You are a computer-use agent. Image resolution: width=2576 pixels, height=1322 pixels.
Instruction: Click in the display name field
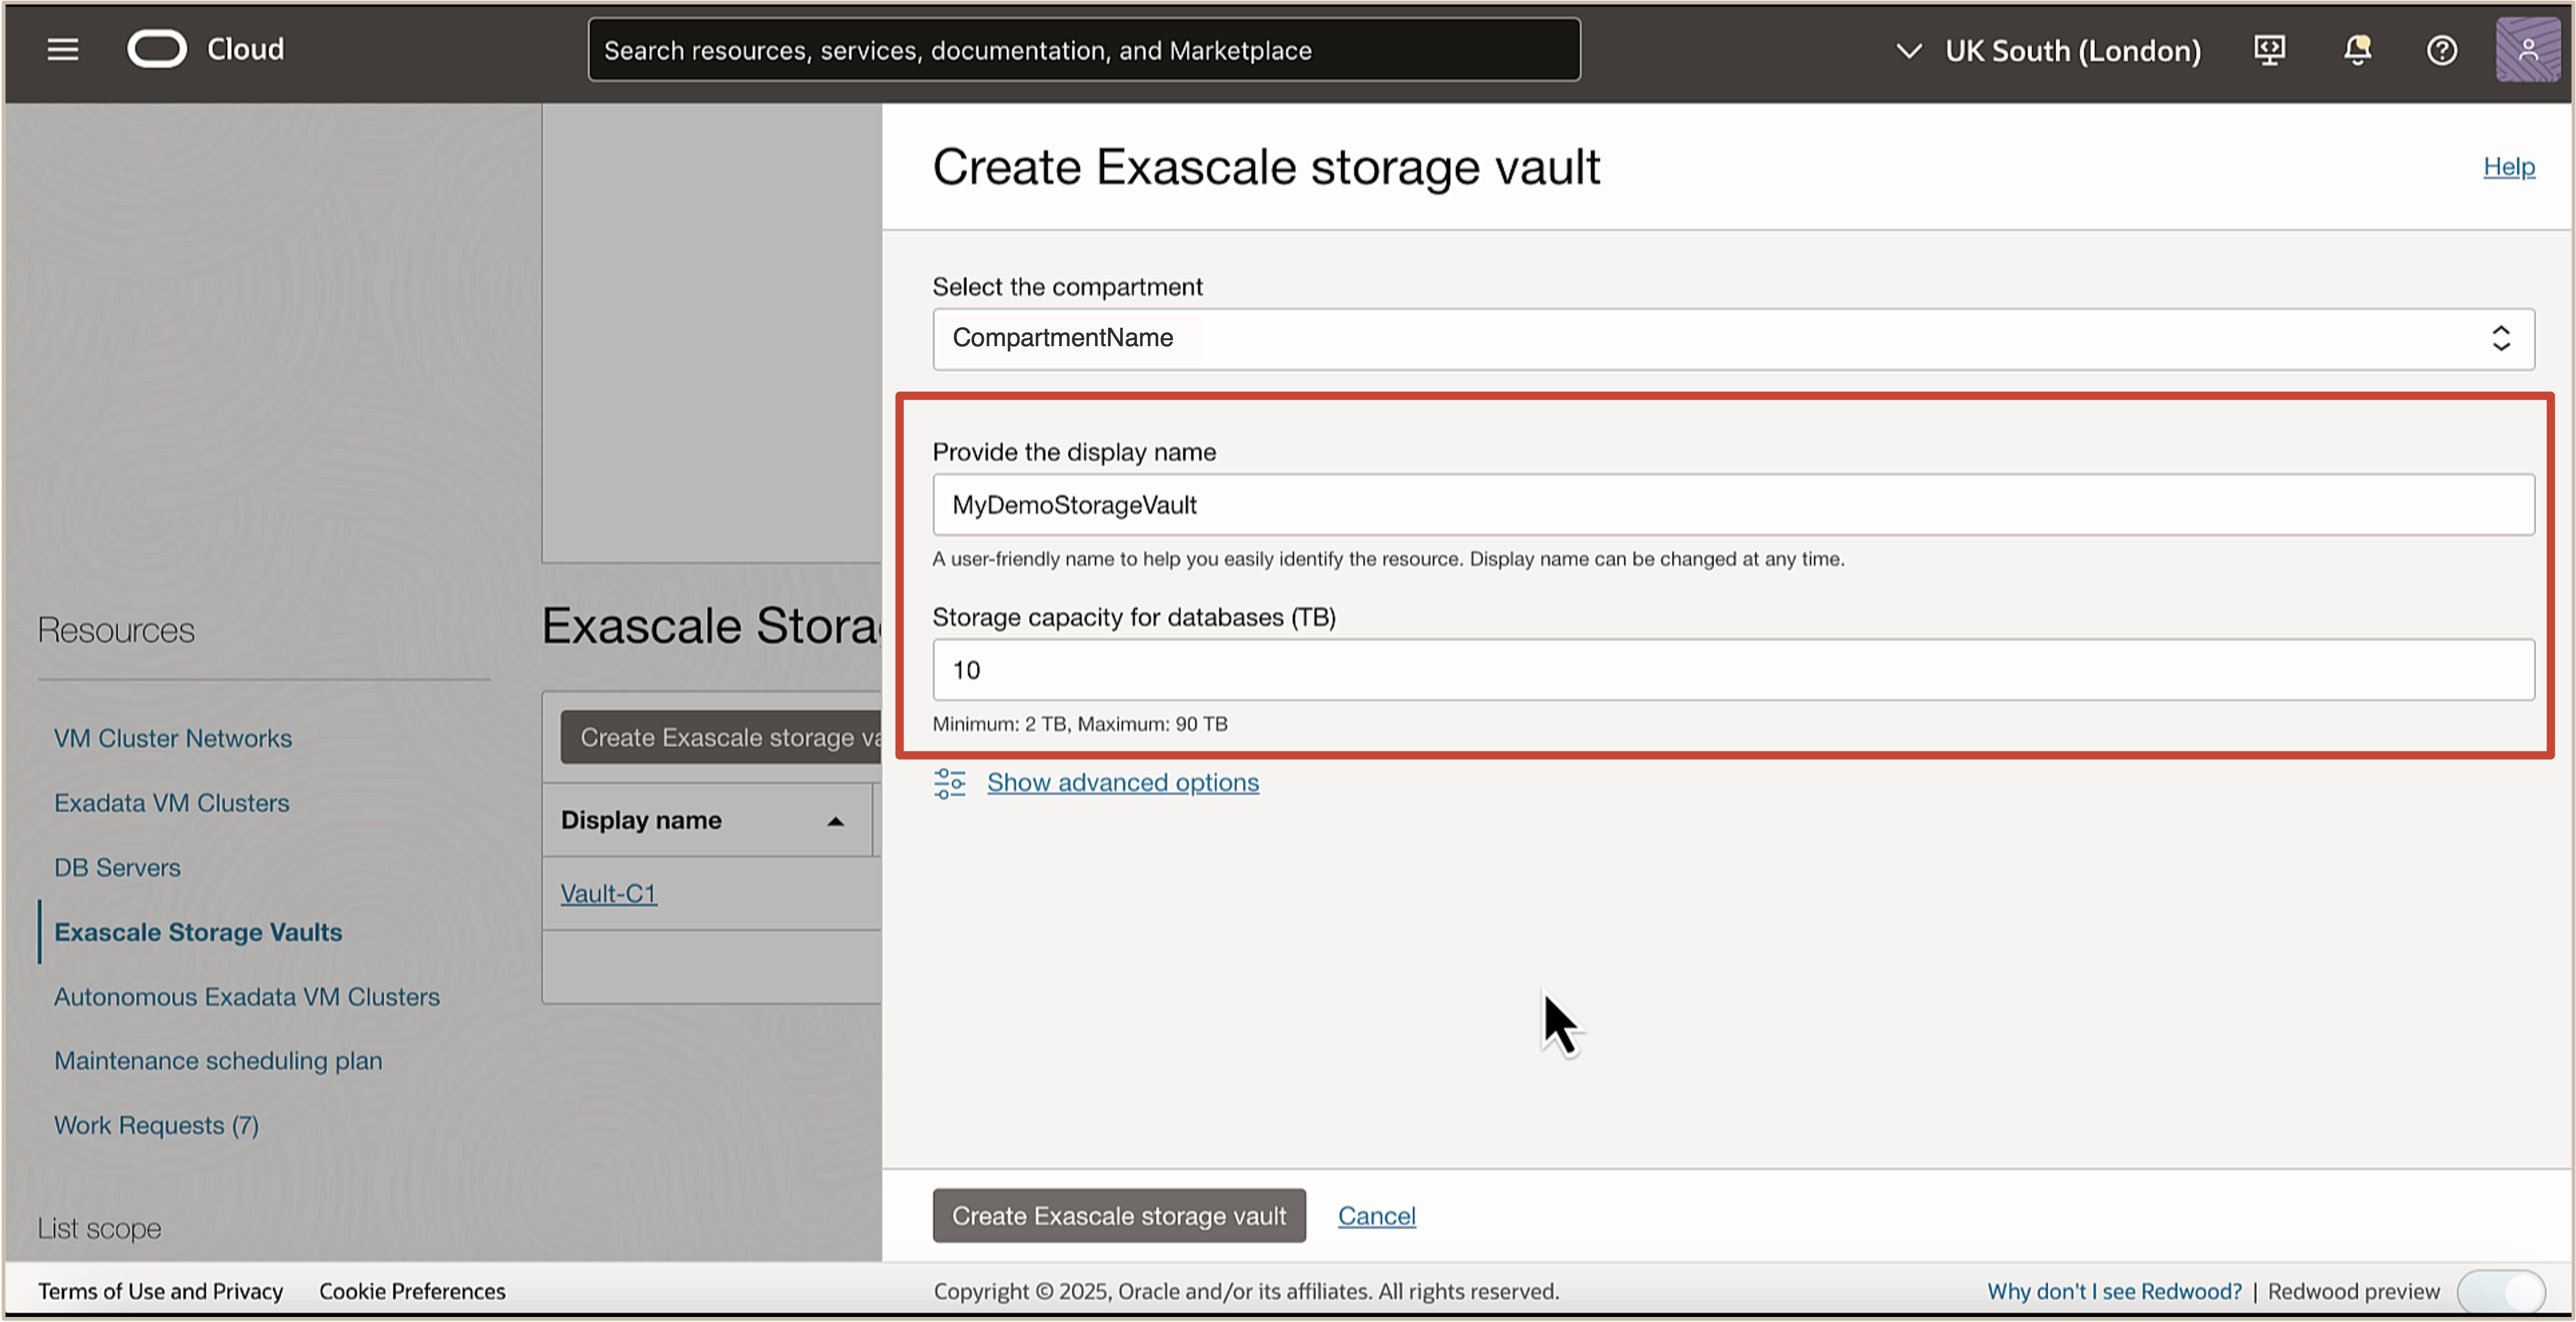[1732, 505]
